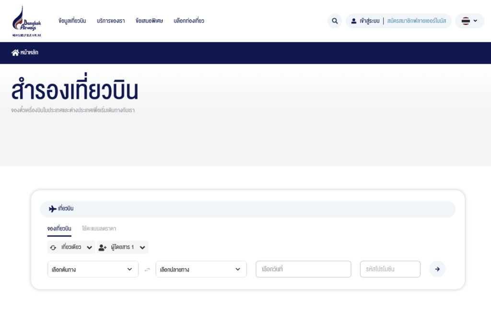Switch to the ใช้คะแนนแลกราคา tab
491x309 pixels.
[99, 229]
